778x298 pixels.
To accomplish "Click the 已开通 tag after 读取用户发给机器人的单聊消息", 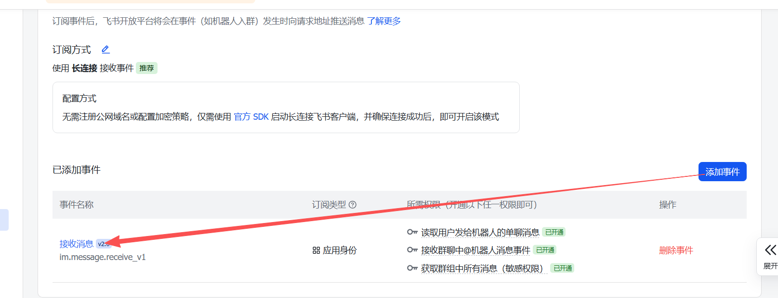I will pos(554,232).
